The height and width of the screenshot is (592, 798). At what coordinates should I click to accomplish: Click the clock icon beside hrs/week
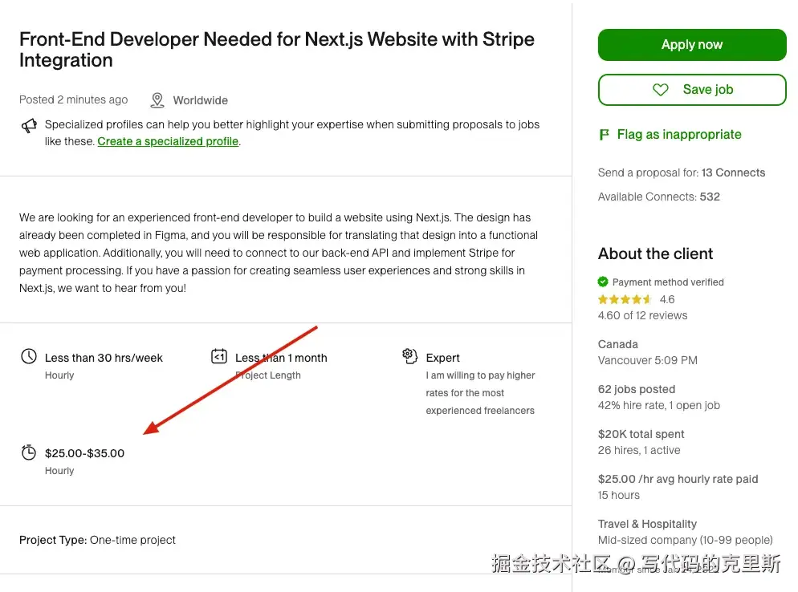tap(29, 357)
